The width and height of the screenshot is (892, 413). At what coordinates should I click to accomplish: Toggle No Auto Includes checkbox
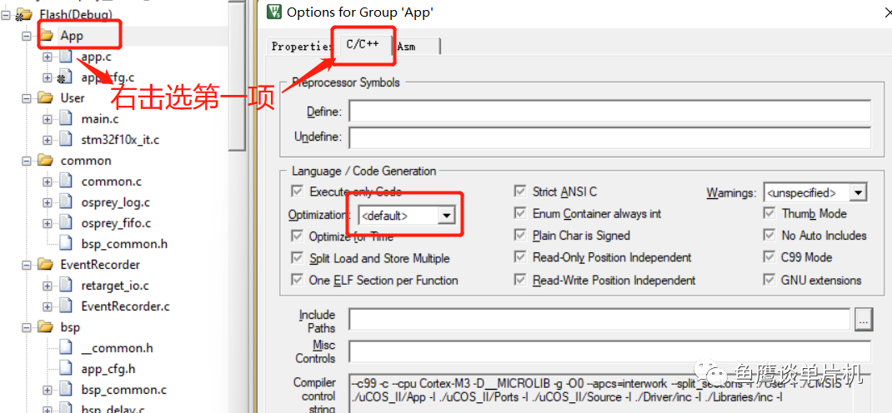click(769, 235)
